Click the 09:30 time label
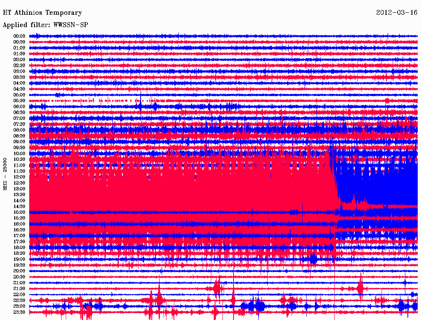This screenshot has width=421, height=320. click(x=19, y=148)
